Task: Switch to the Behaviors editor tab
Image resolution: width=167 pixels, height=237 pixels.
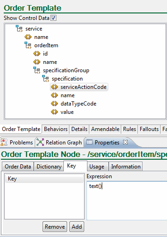Action: pos(56,129)
